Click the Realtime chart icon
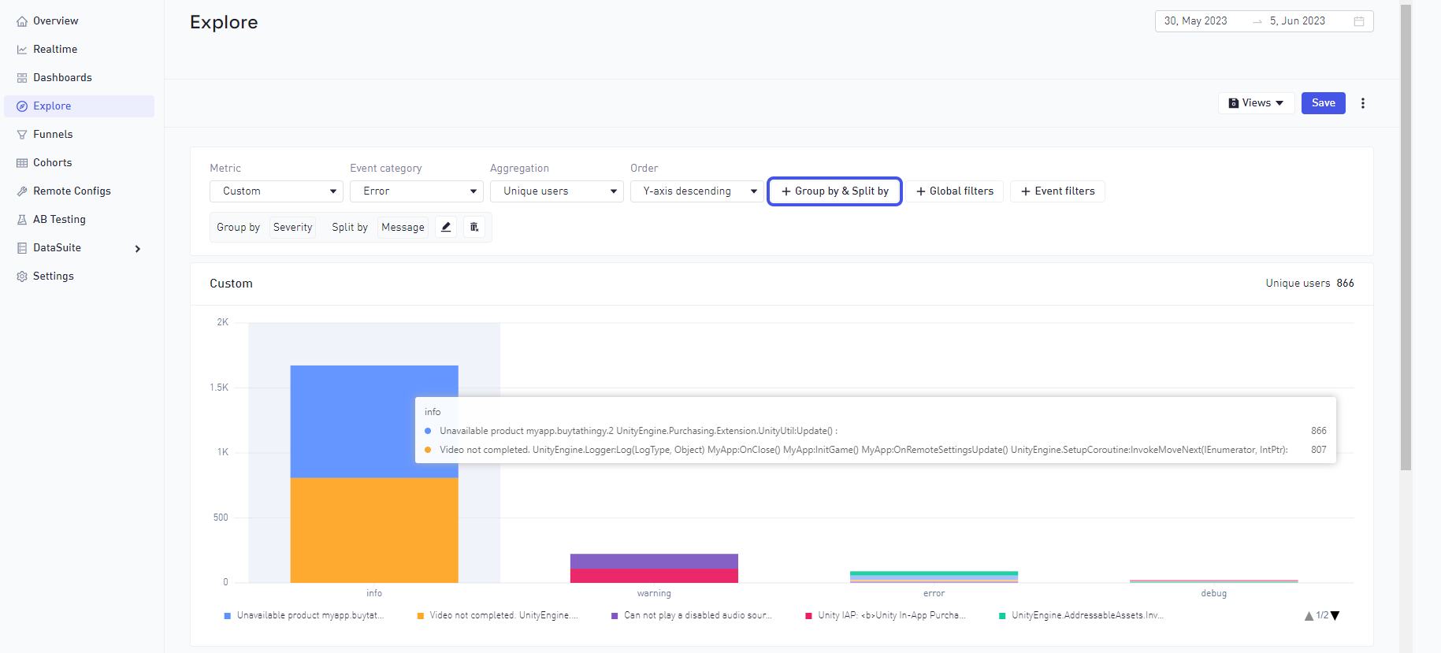Screen dimensions: 1441x653 pos(22,50)
